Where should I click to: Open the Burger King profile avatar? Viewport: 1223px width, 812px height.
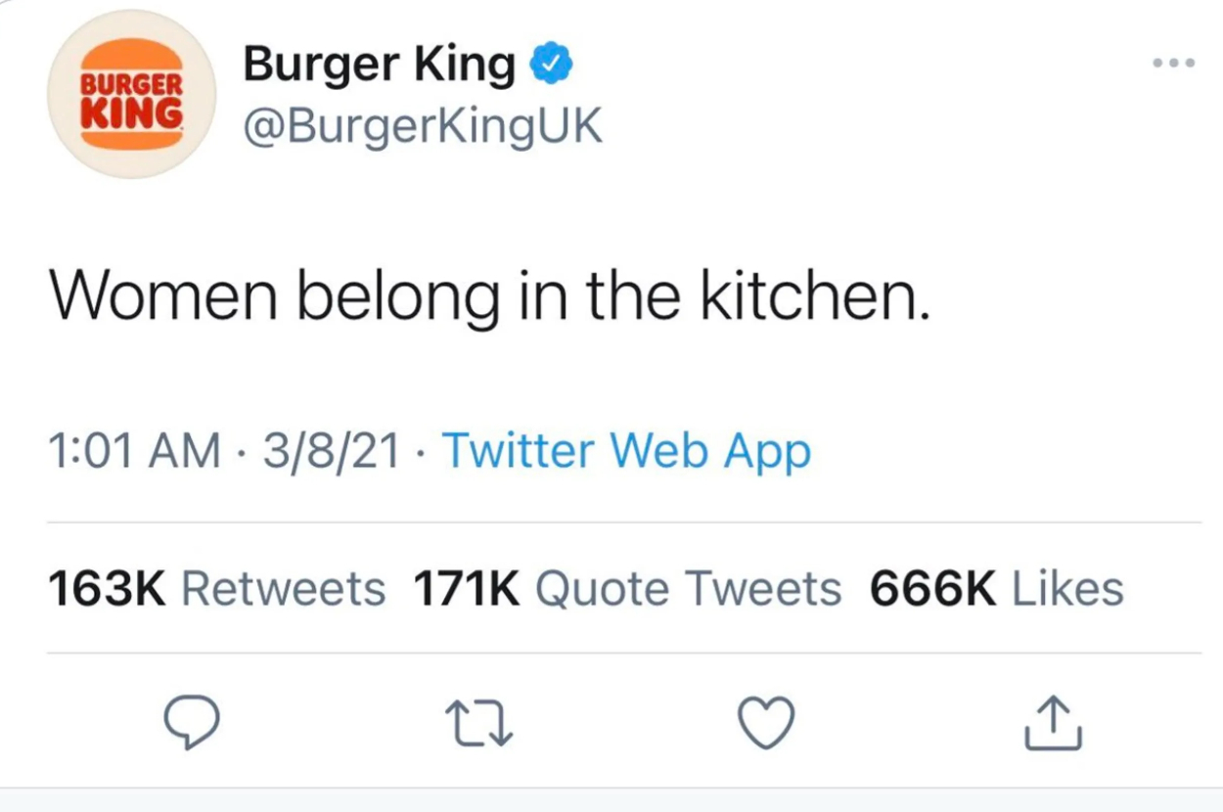coord(131,94)
